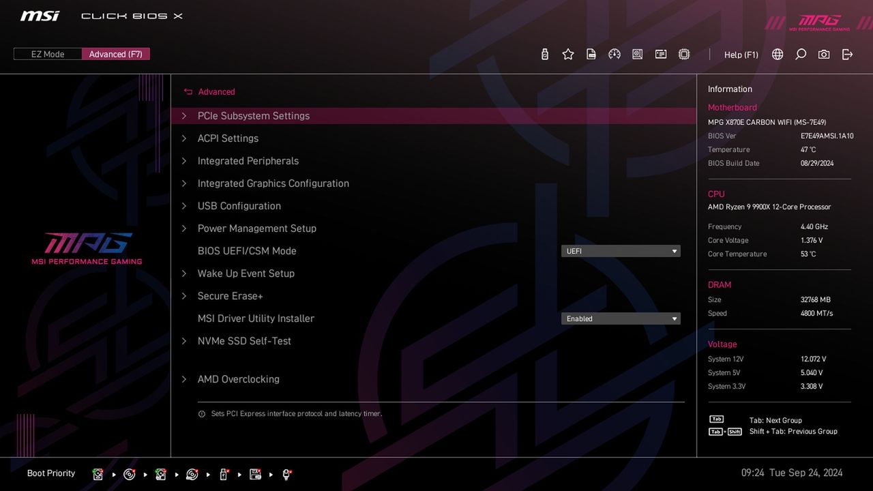Open the AMD Overclocking submenu
Viewport: 873px width, 491px height.
[x=434, y=379]
